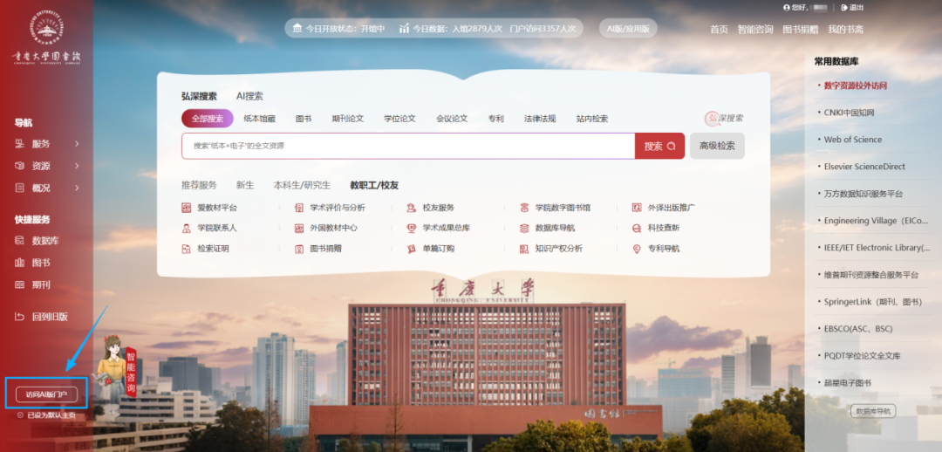Open the CNKI中国知网 database link
Image resolution: width=942 pixels, height=452 pixels.
coord(849,113)
